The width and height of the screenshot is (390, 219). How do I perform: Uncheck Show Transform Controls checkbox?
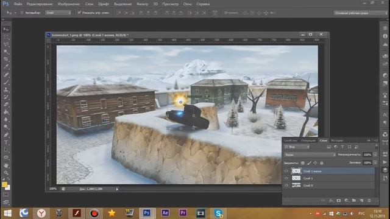[x=79, y=12]
